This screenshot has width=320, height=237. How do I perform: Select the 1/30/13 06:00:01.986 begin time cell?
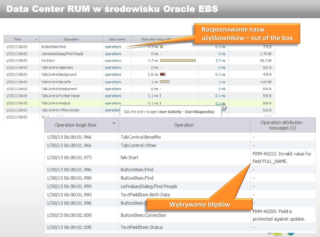coord(69,169)
